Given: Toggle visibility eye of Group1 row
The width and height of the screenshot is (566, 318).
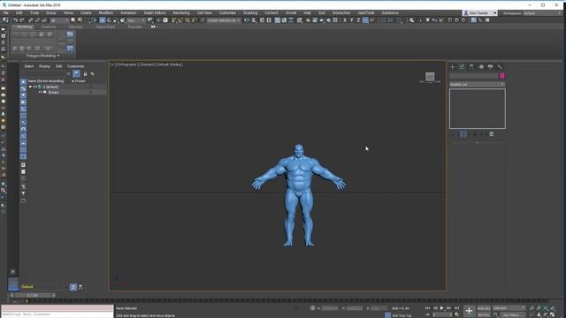Looking at the screenshot, I should pos(40,92).
